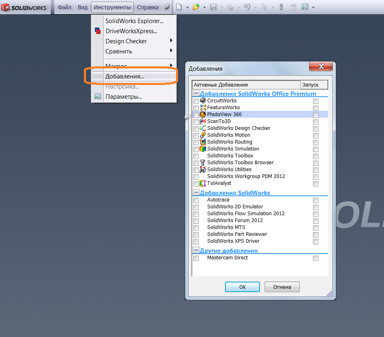Viewport: 384px width, 337px height.
Task: Click Отмена button in dialog
Action: (282, 287)
